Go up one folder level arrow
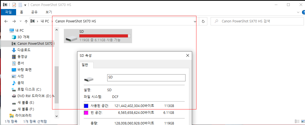Viewport: 305px width, 125px height. (26, 21)
